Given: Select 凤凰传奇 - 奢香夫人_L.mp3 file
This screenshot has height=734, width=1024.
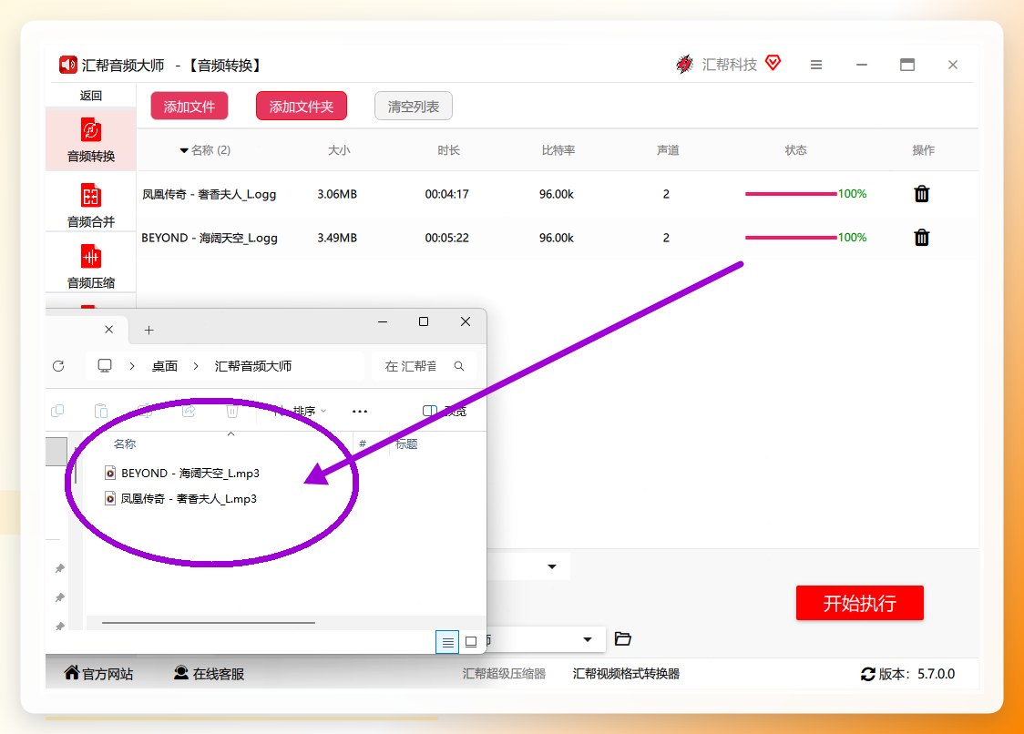Looking at the screenshot, I should tap(181, 499).
